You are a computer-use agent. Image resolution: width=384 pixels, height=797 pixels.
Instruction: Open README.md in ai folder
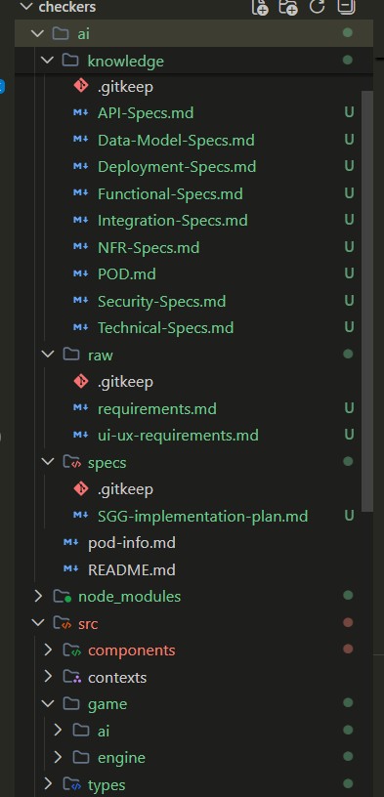coord(132,569)
